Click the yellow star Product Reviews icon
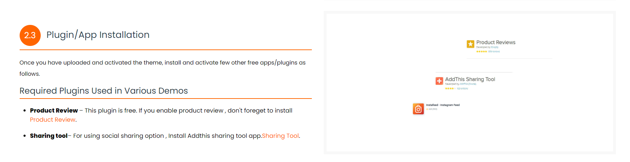This screenshot has width=630, height=162. [x=470, y=44]
